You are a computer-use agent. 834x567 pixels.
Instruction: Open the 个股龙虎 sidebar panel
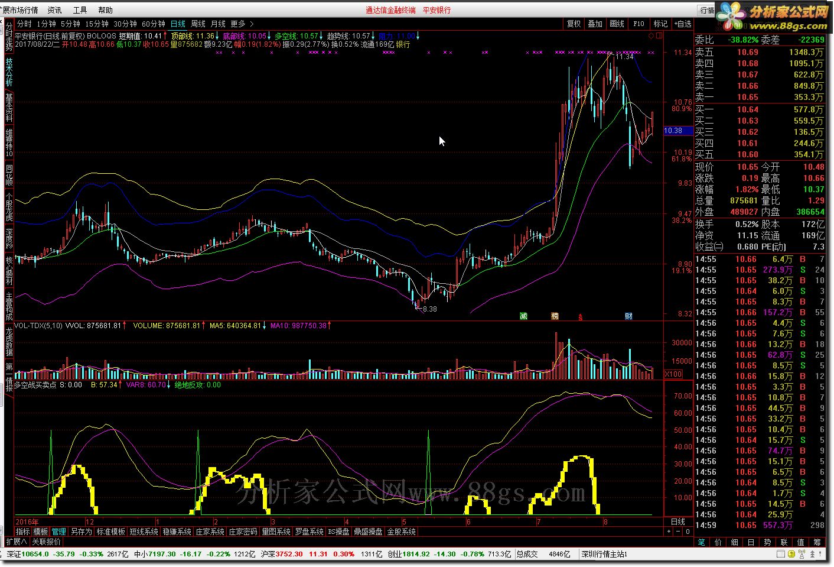(9, 206)
